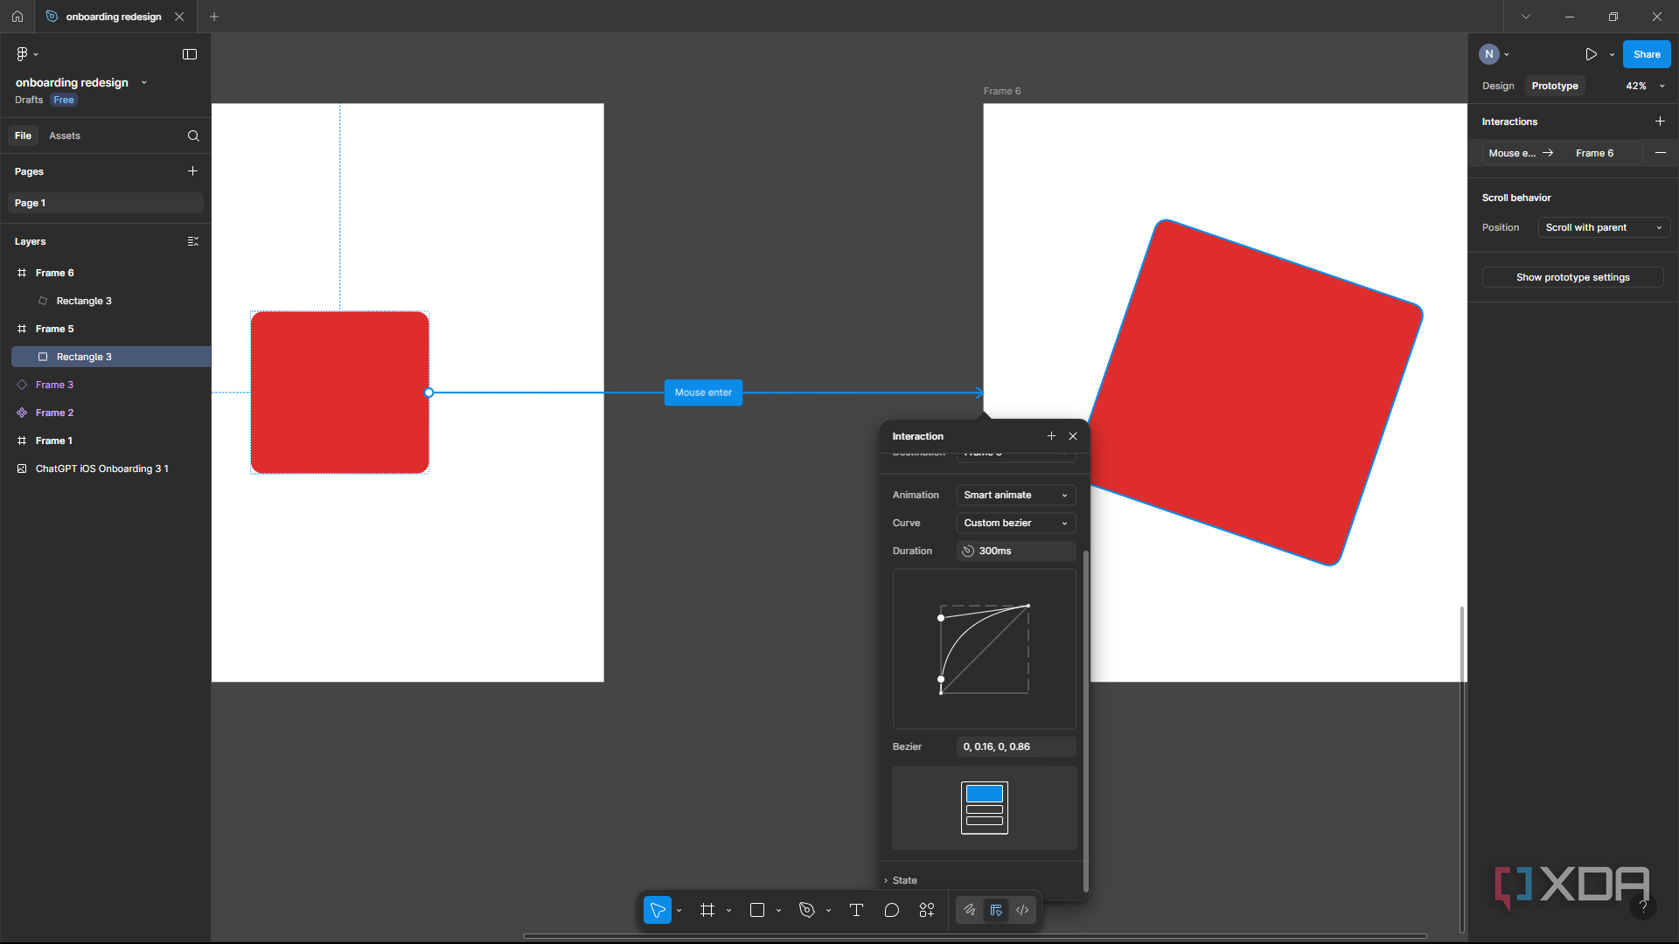This screenshot has height=944, width=1679.
Task: Add interaction with plus icon
Action: click(1660, 121)
